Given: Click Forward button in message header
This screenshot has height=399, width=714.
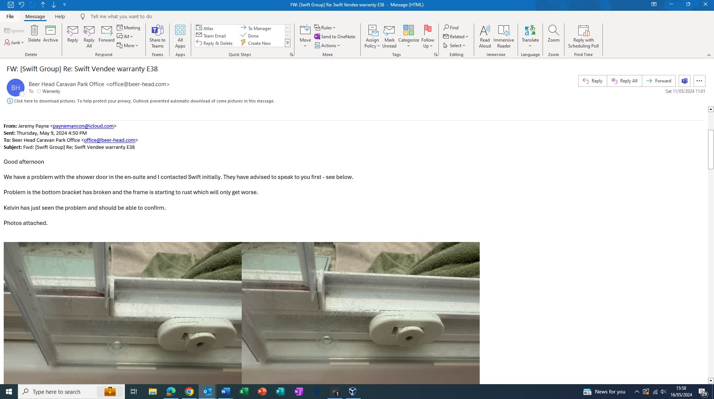Looking at the screenshot, I should tap(659, 81).
